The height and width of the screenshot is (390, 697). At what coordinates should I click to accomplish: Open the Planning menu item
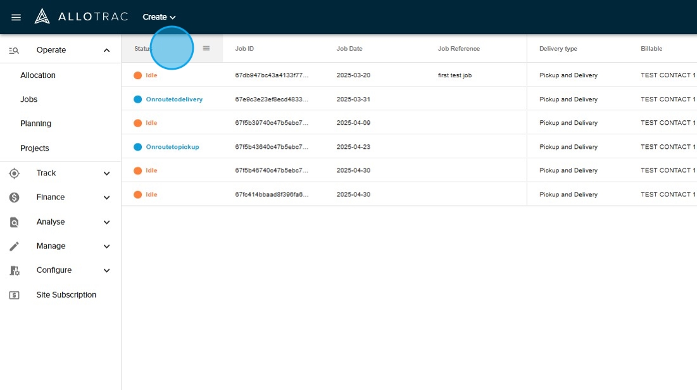point(35,123)
